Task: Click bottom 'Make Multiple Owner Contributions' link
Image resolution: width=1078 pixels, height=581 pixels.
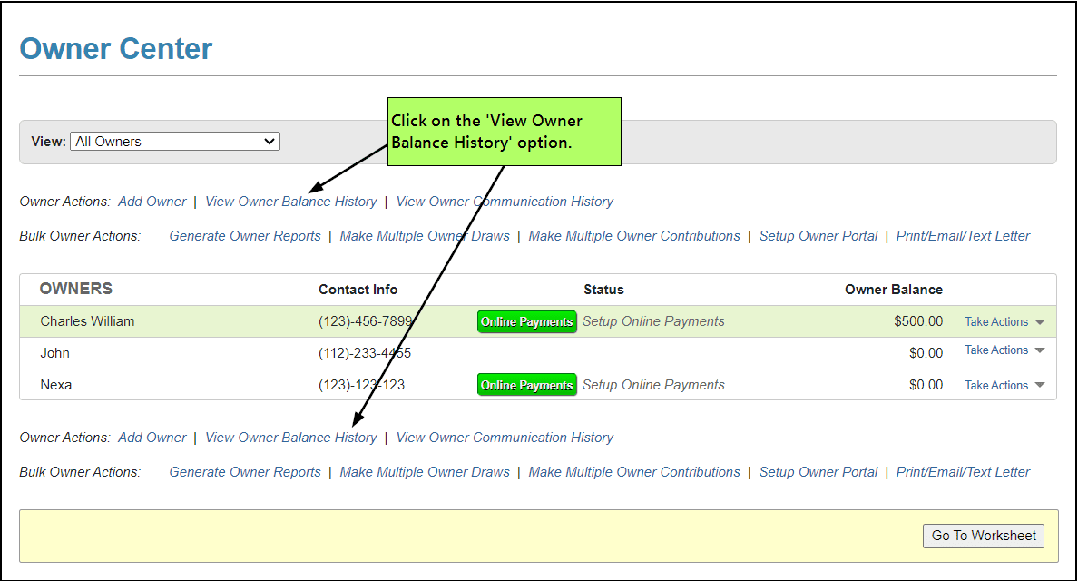Action: [x=634, y=472]
